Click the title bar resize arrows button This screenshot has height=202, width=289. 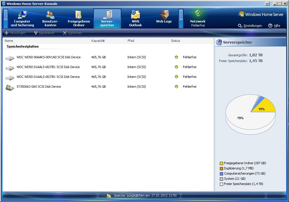(x=267, y=4)
